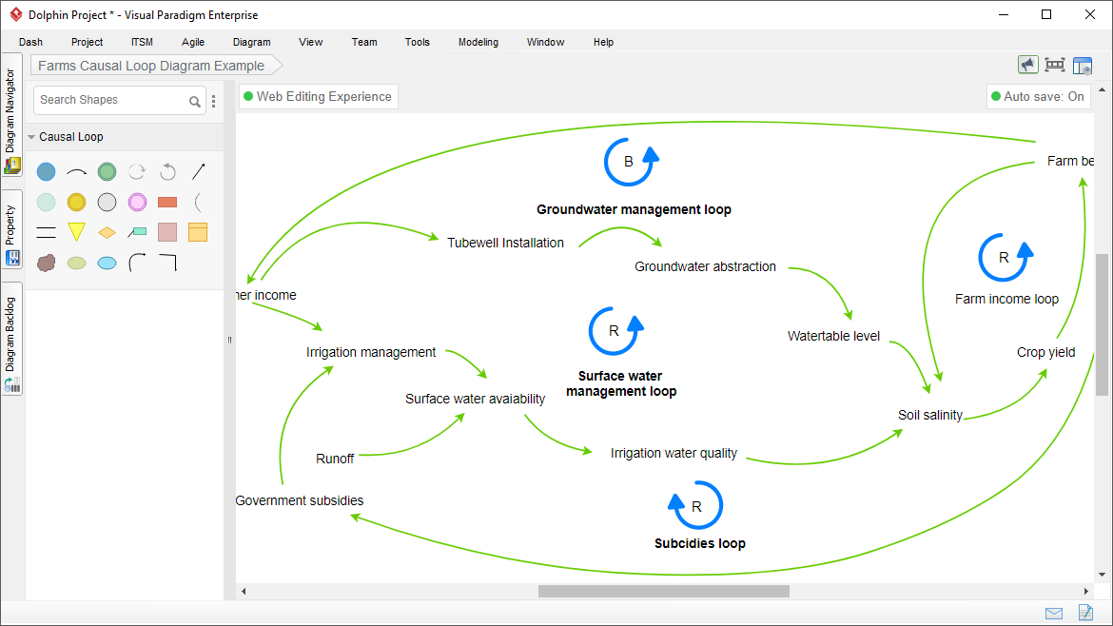Select the clockwise loop shape in palette
The width and height of the screenshot is (1113, 626).
click(x=137, y=172)
